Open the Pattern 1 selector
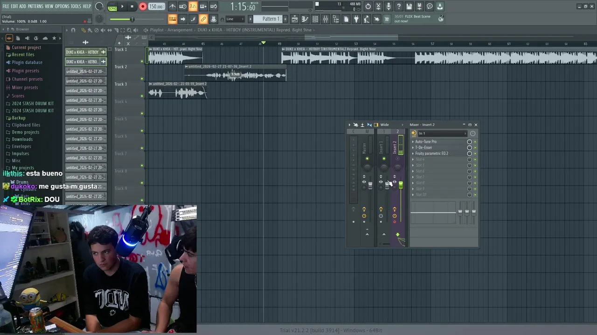 point(267,19)
